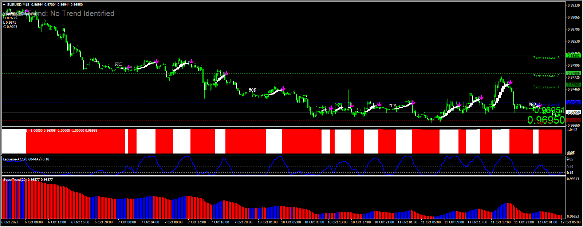Click the 'H 0.9775' yesterday high value
This screenshot has width=583, height=227.
point(10,18)
